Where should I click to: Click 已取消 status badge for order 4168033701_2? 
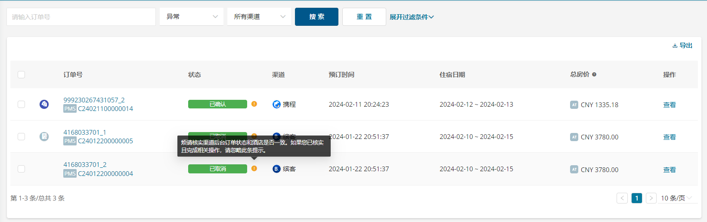click(x=217, y=169)
